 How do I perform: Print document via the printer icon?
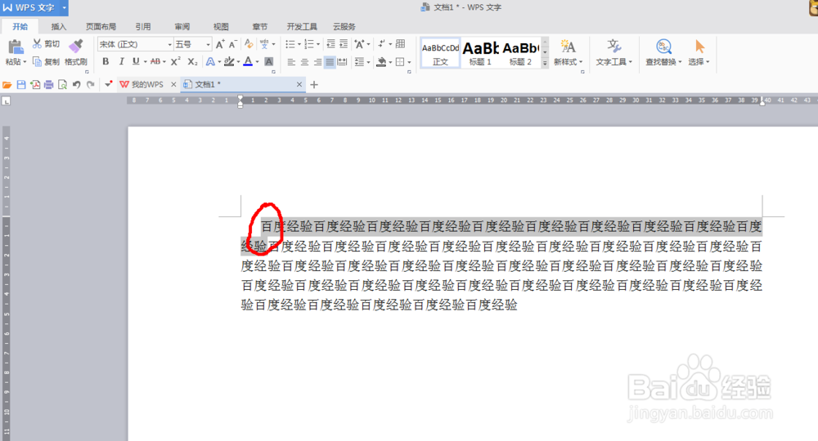coord(48,84)
